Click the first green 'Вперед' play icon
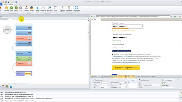 point(11,8)
